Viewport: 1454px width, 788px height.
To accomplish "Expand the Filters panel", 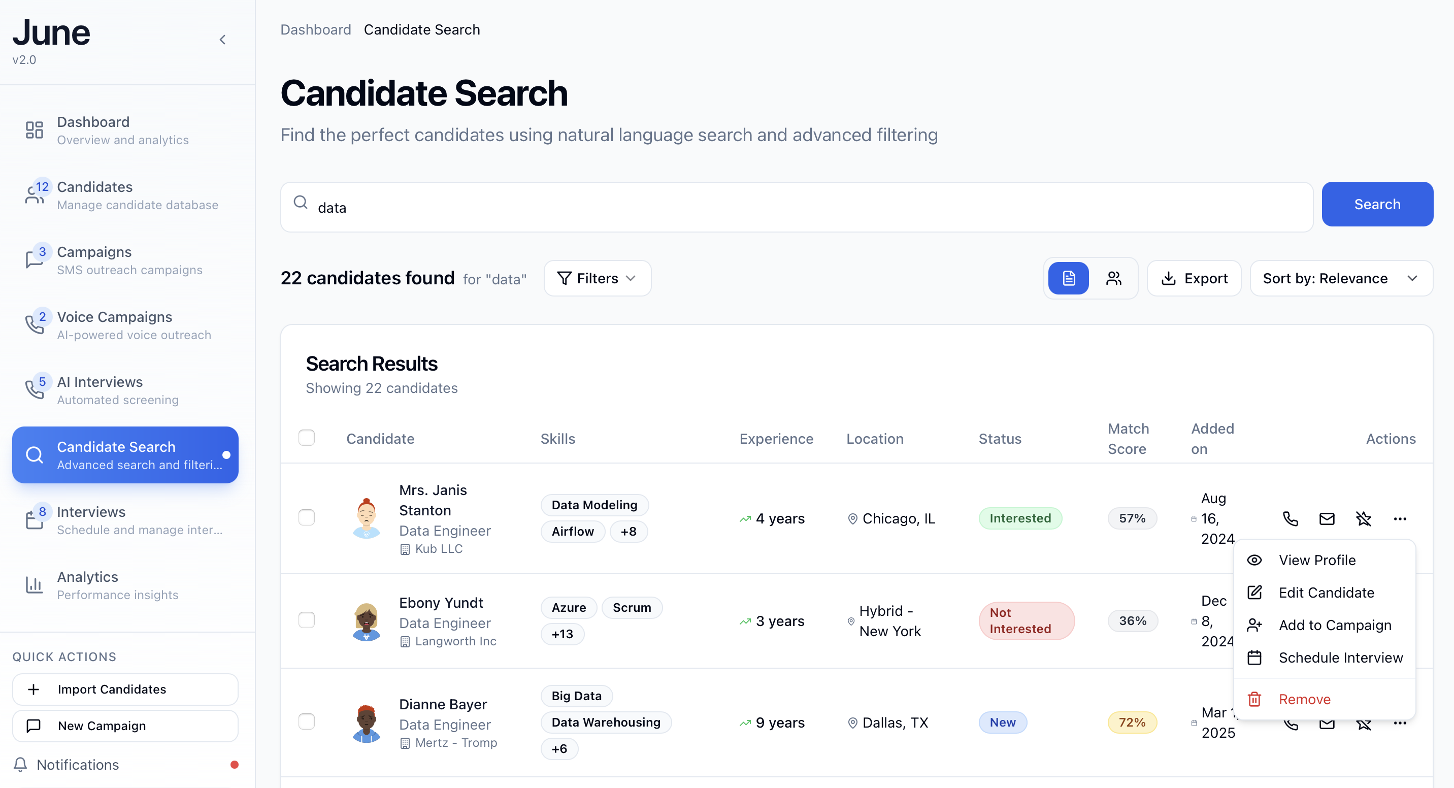I will (x=597, y=278).
